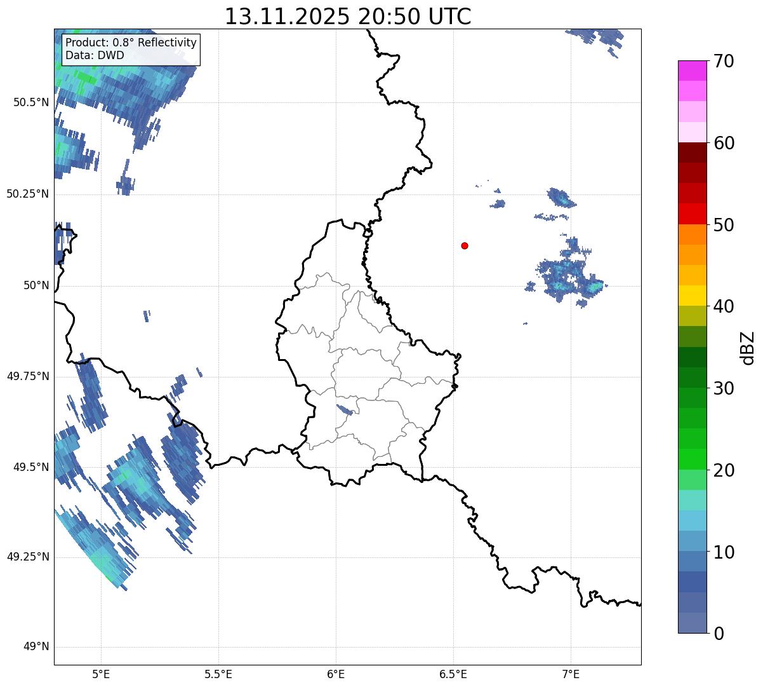This screenshot has width=763, height=687.
Task: Click the 49.75°N latitude label
Action: coord(28,376)
